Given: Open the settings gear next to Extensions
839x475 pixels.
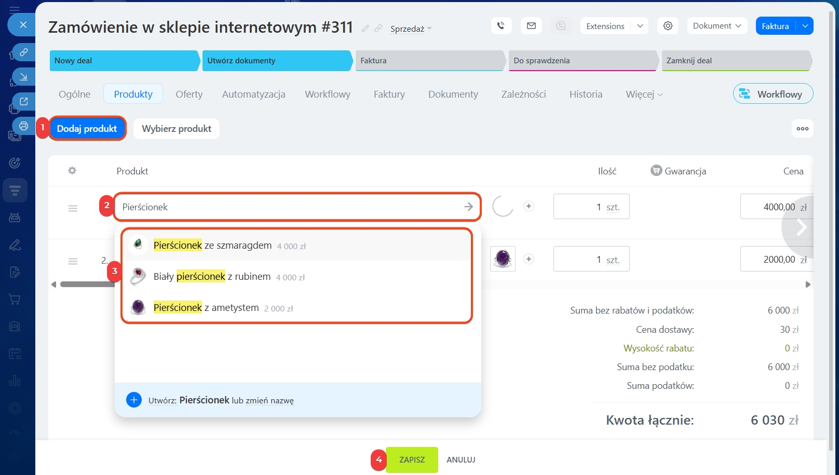Looking at the screenshot, I should (x=668, y=25).
